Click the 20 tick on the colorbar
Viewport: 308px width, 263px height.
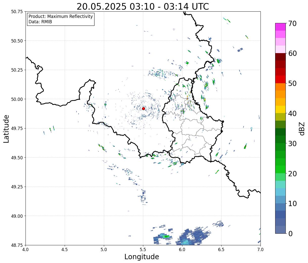(292, 173)
